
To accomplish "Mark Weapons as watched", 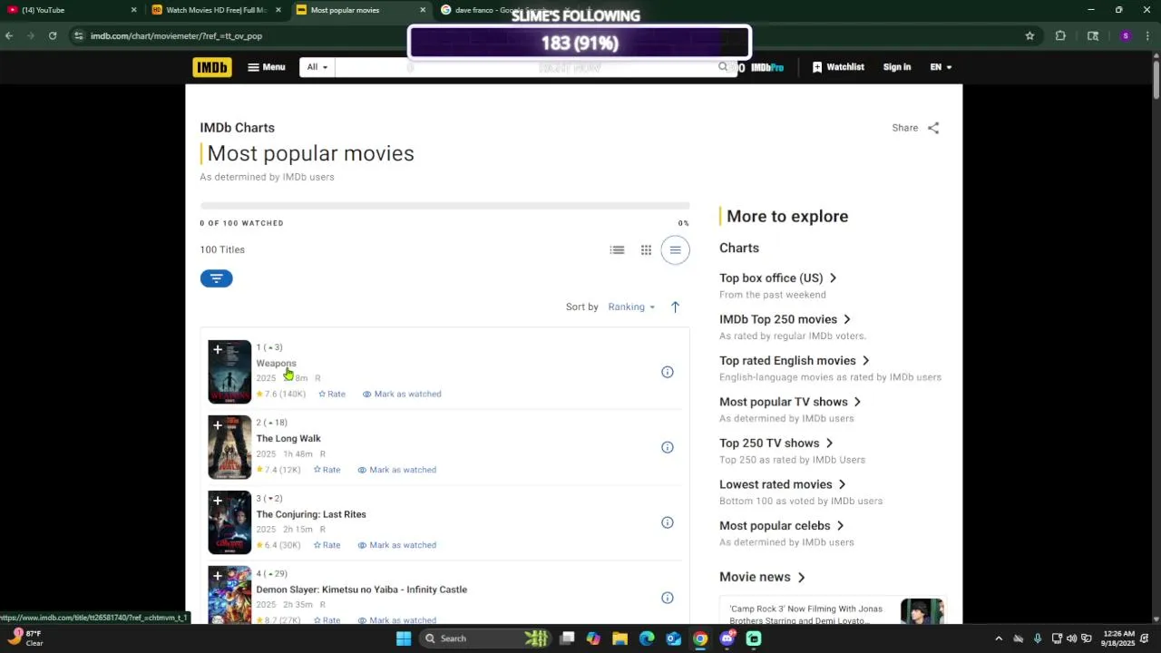I will tap(402, 394).
